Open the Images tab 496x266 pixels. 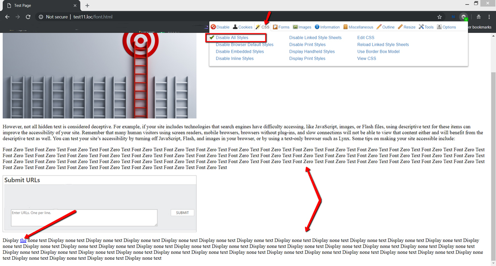[302, 27]
